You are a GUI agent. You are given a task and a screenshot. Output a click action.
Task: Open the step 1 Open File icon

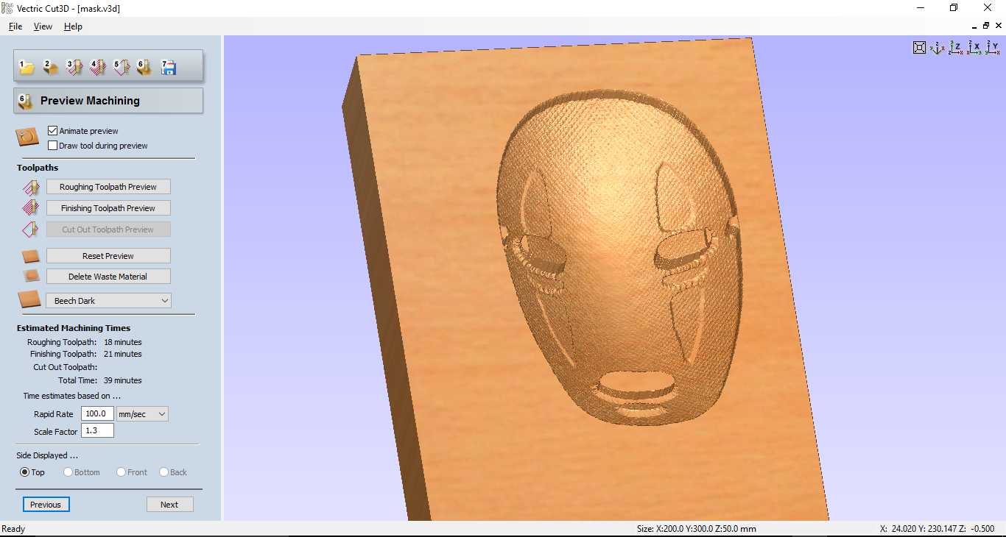27,66
